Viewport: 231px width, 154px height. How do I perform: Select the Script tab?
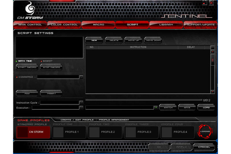[132, 25]
